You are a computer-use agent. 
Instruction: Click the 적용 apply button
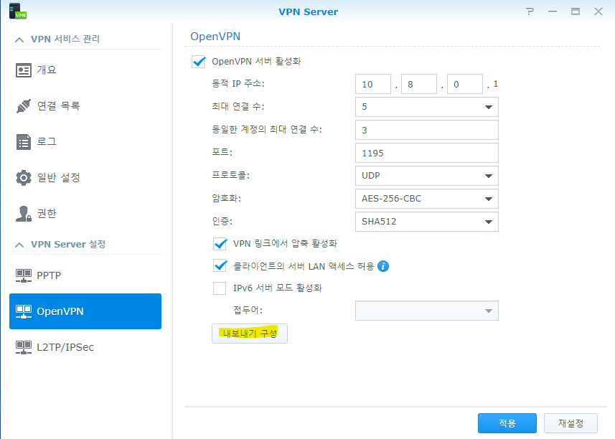click(x=507, y=423)
